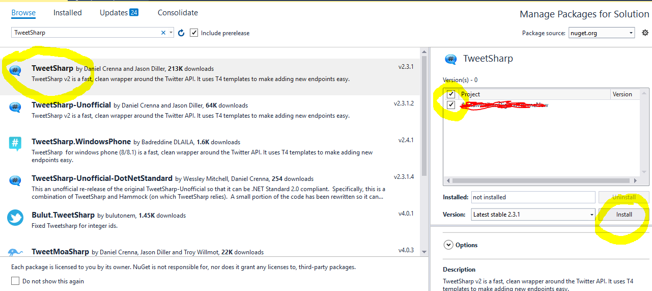Select the TweetSharp-Unofficial-DotNetStandard package title
The height and width of the screenshot is (291, 652).
[x=102, y=178]
